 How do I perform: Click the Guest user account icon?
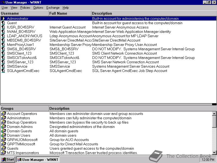pyautogui.click(x=3, y=23)
